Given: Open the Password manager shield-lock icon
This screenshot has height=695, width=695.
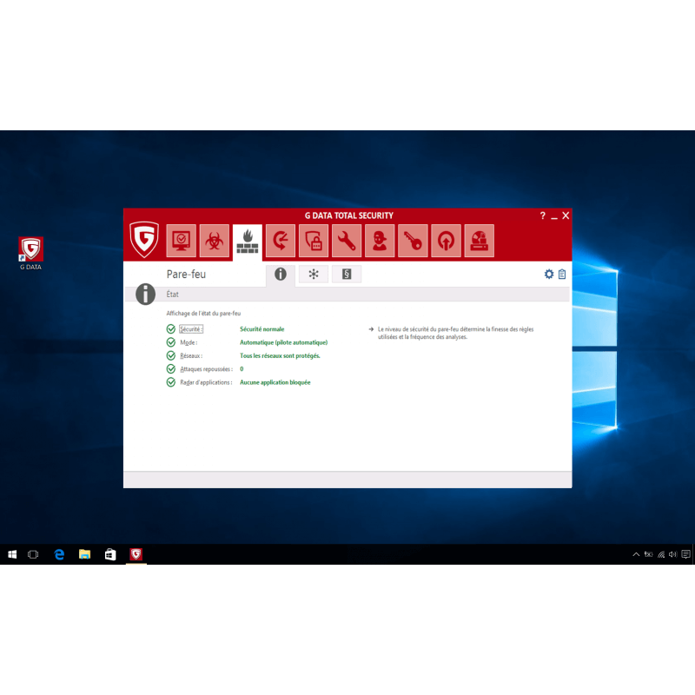Looking at the screenshot, I should click(314, 241).
